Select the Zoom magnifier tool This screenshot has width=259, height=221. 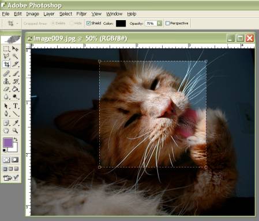(15, 131)
